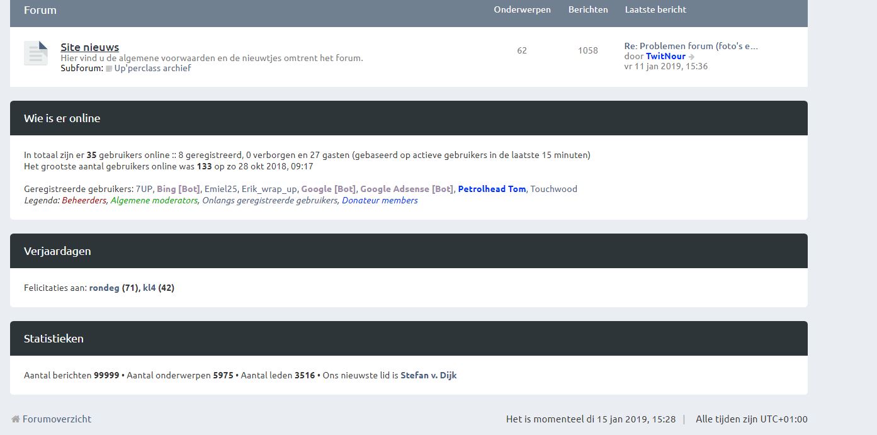Open Petrolhead Tom's profile
Screen dimensions: 877x435
point(492,189)
